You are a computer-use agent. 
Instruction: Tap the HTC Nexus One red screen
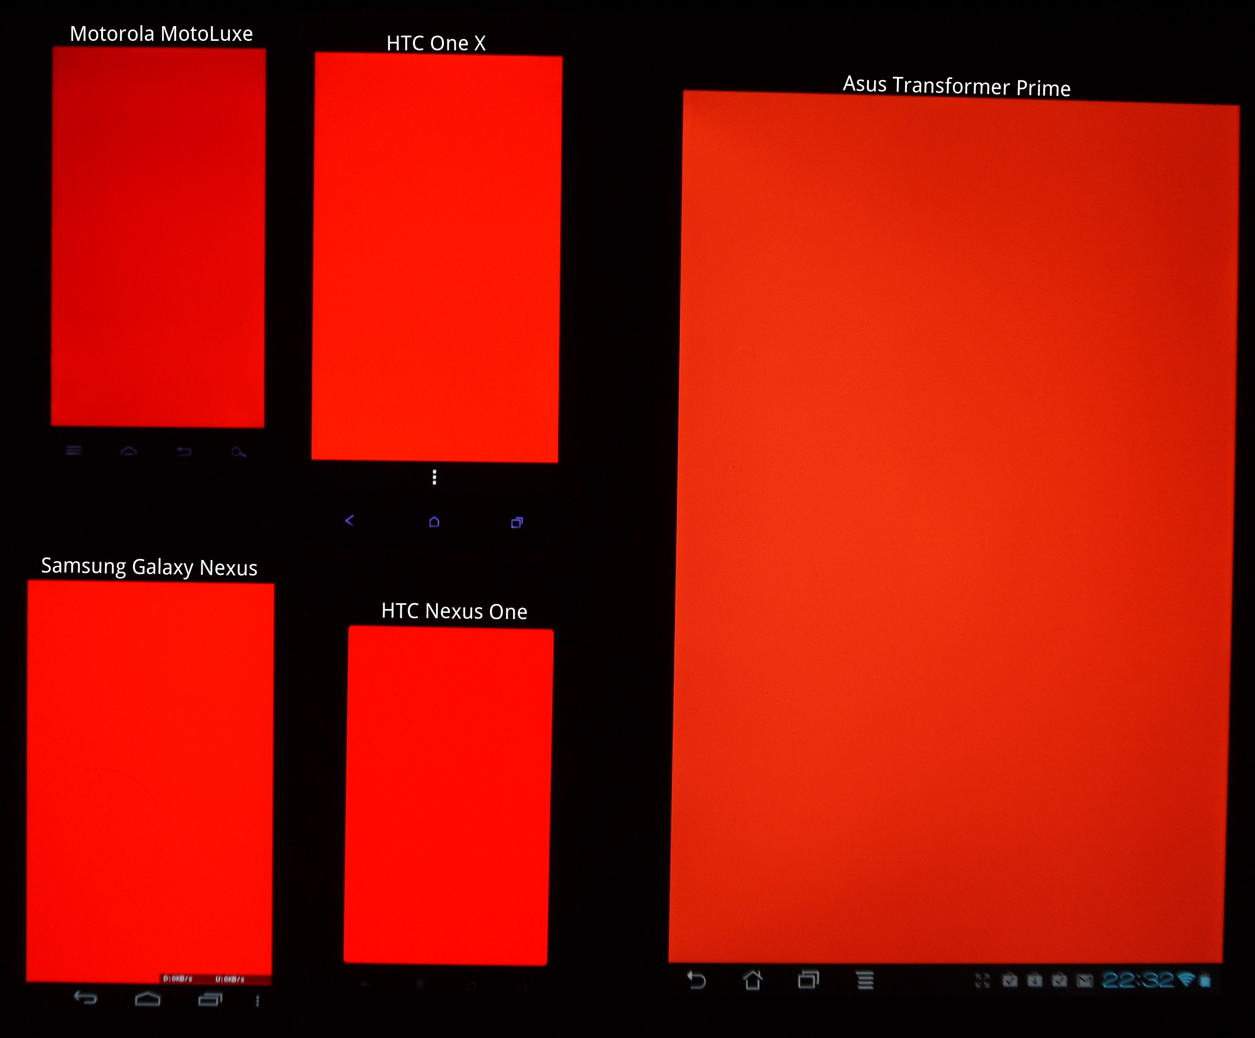pos(448,795)
